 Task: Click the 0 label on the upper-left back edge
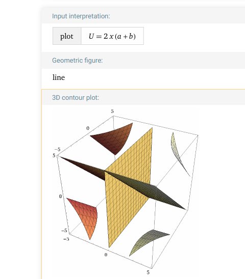[x=88, y=128]
